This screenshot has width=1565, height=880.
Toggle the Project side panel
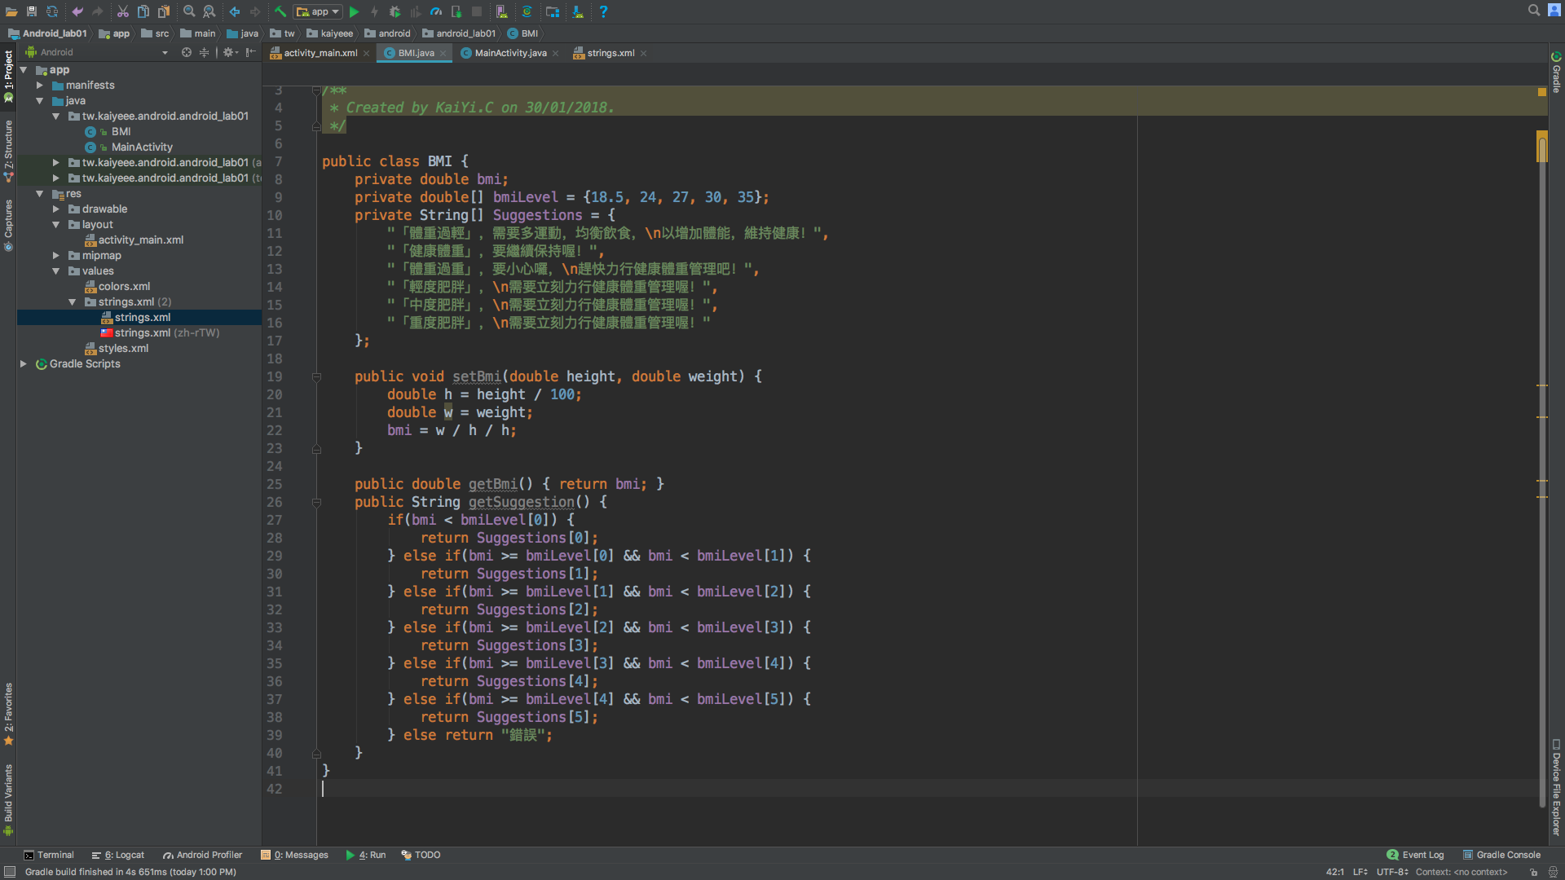pyautogui.click(x=8, y=76)
